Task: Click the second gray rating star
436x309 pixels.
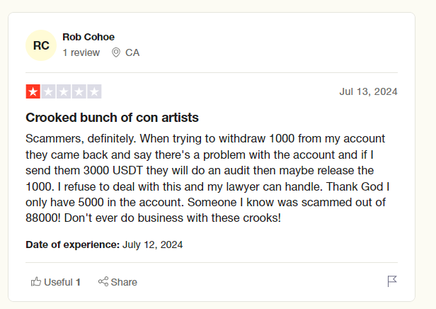Action: 48,91
